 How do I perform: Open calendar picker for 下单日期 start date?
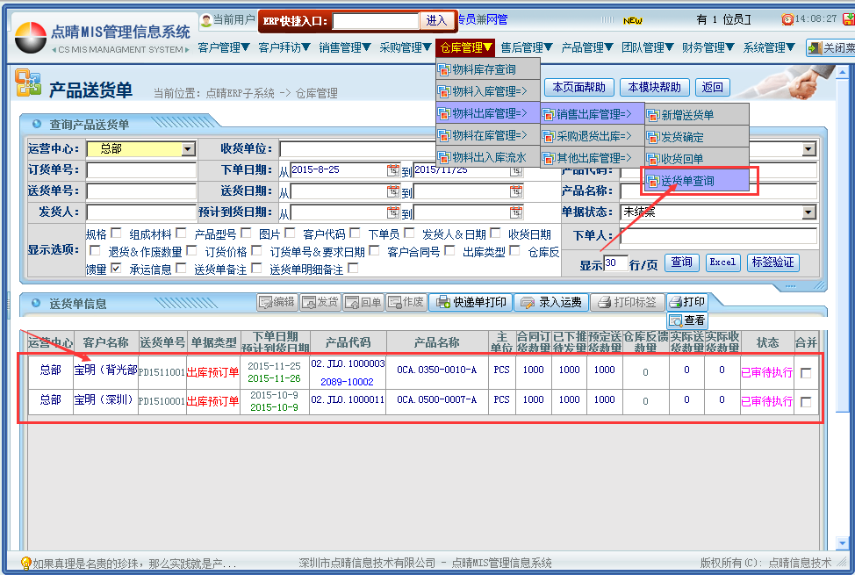(x=392, y=169)
